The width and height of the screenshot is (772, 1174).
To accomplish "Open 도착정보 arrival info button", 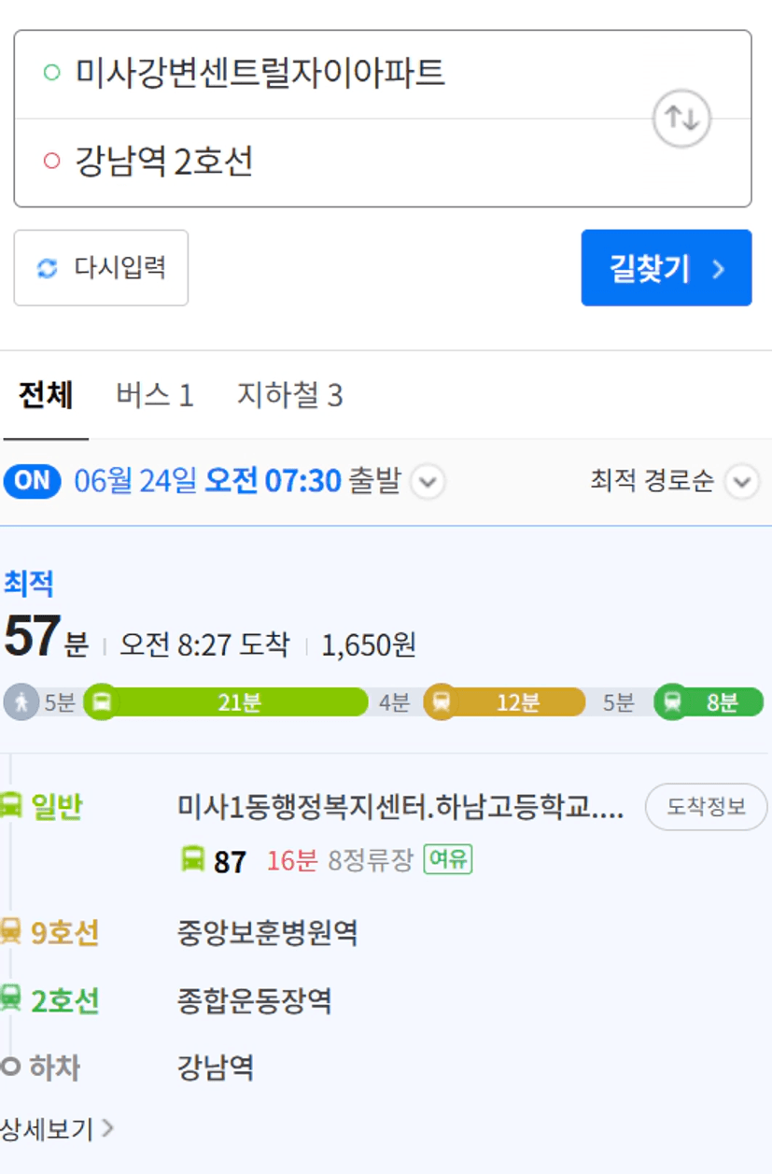I will (x=706, y=807).
